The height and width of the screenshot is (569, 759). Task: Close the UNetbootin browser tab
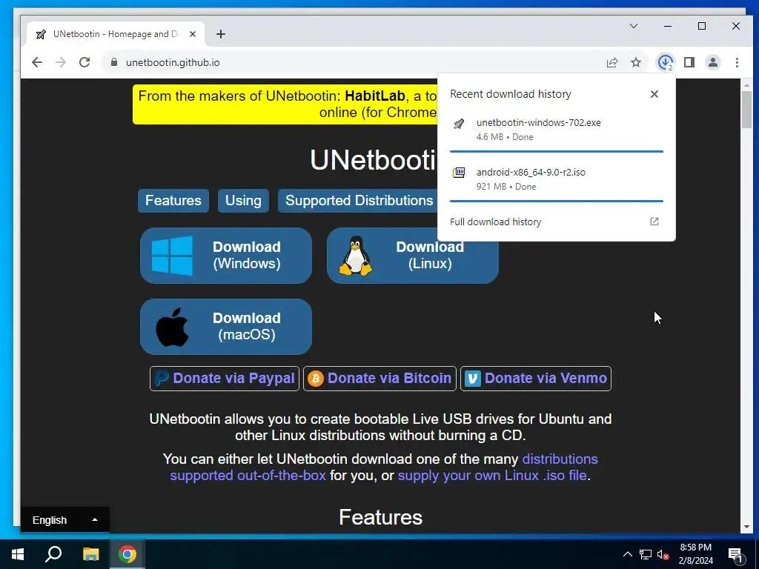(193, 34)
